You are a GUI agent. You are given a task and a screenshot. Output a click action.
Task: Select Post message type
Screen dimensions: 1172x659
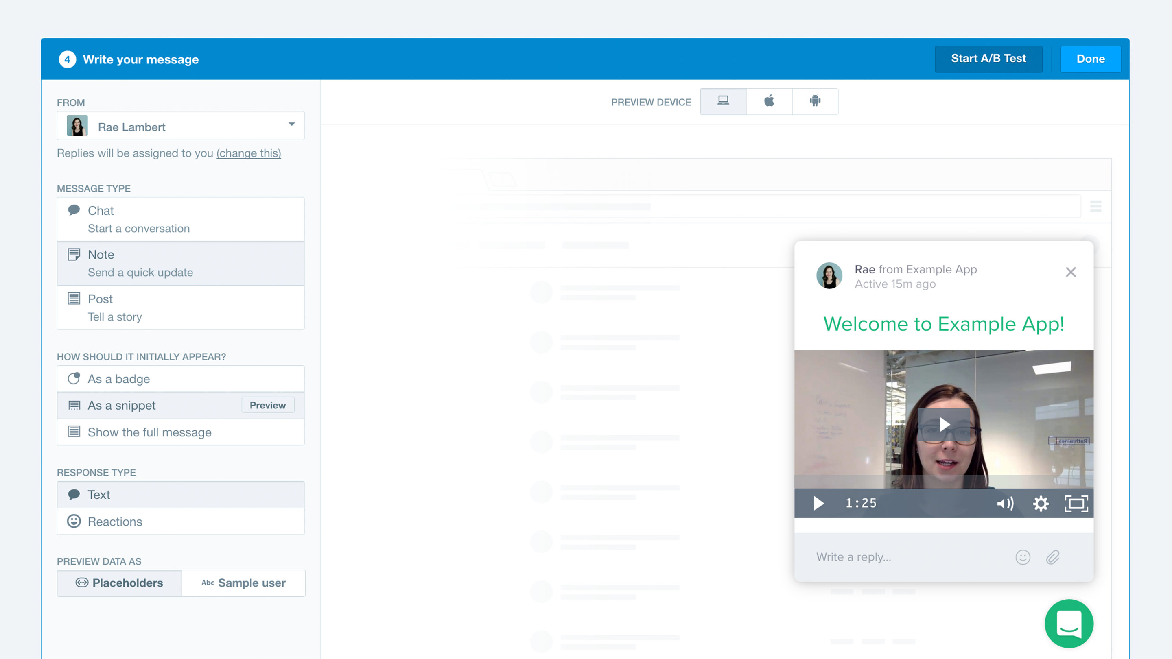point(180,308)
